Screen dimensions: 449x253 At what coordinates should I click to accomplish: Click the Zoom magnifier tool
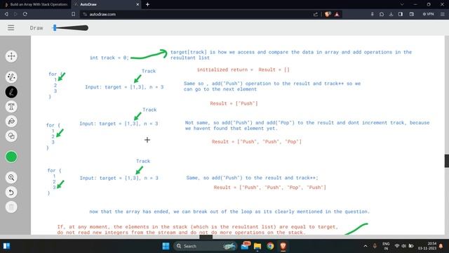click(x=11, y=178)
